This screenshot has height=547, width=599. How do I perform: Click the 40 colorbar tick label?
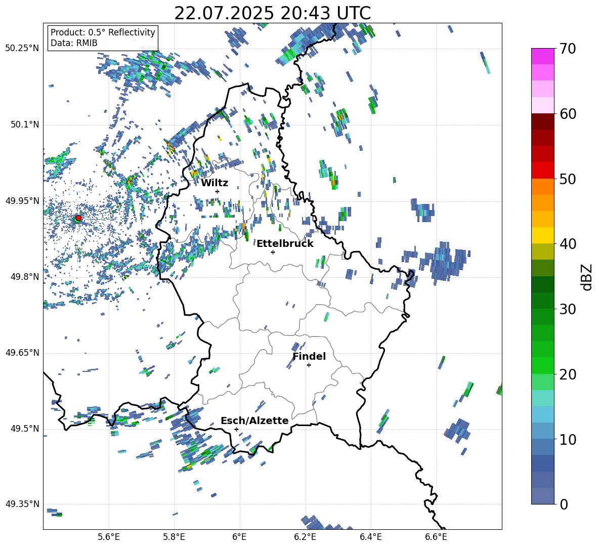pos(568,244)
